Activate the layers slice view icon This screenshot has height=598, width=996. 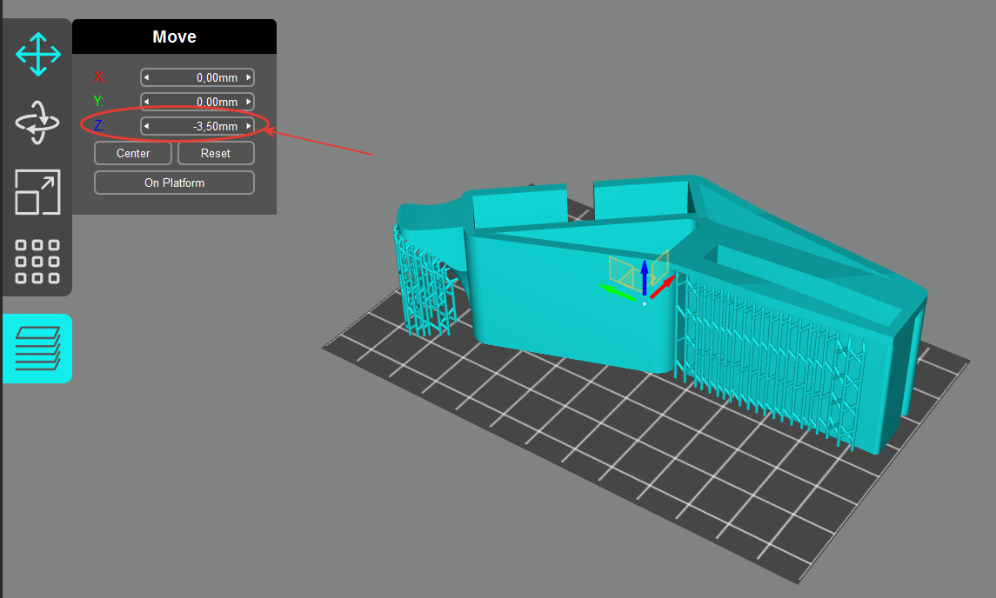tap(37, 349)
